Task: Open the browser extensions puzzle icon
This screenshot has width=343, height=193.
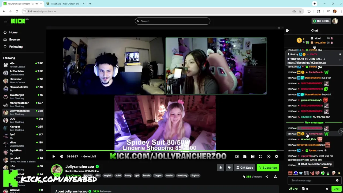Action: point(309,11)
